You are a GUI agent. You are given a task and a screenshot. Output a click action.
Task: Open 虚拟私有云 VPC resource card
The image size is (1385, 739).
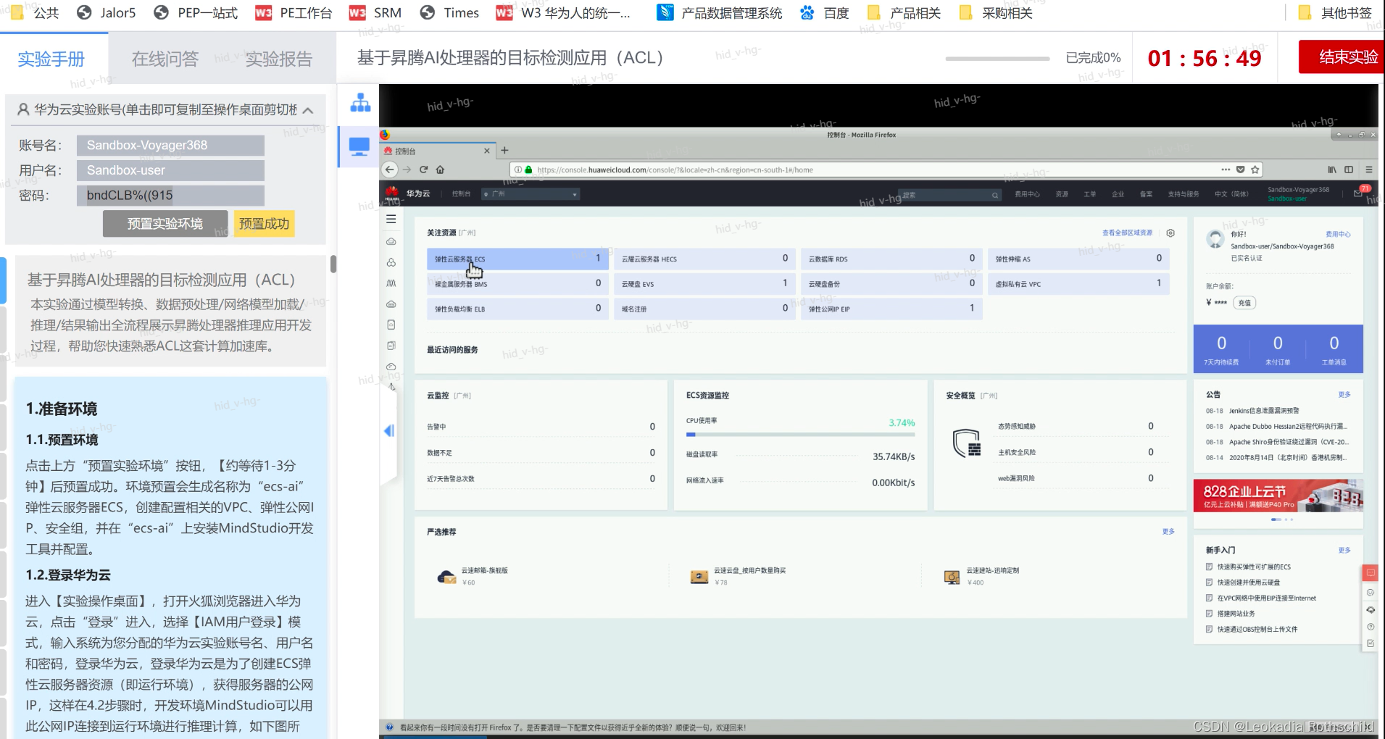click(x=1078, y=284)
